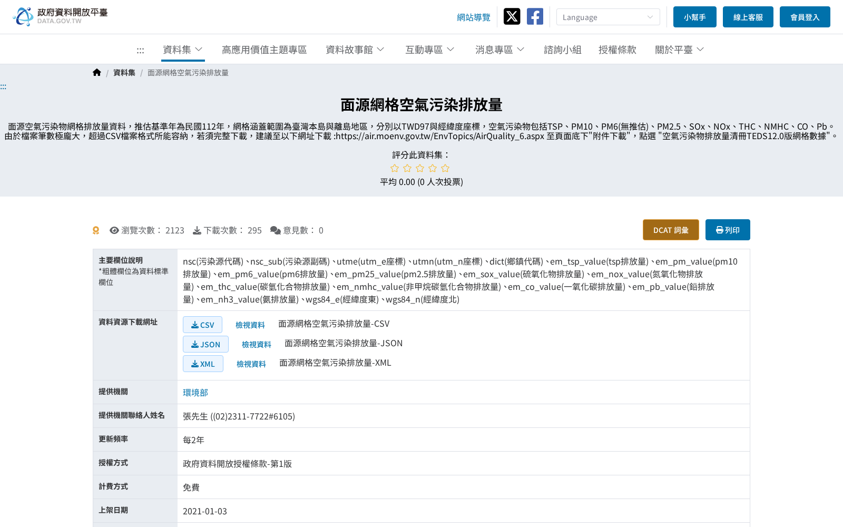Click the 平均 0.00 (0 人次投票) text

[x=421, y=182]
